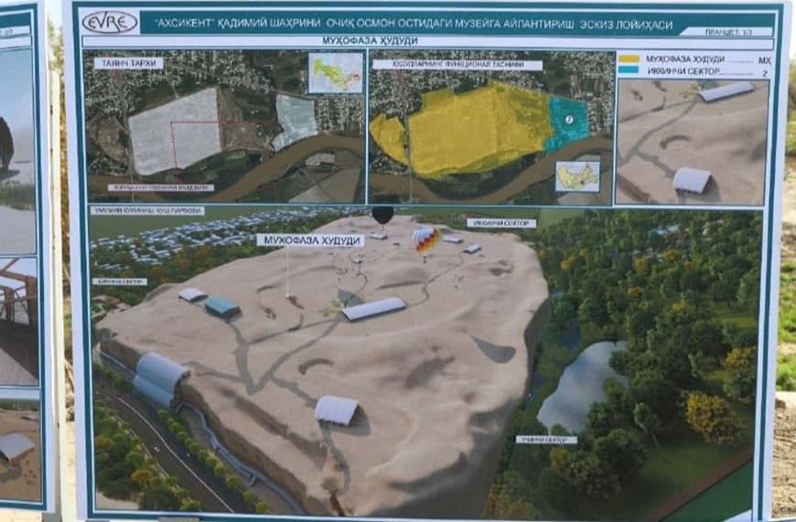Select the yellow МУҲОФАЗА ҲУДУДИ legend swatch
The height and width of the screenshot is (522, 796).
coord(629,60)
